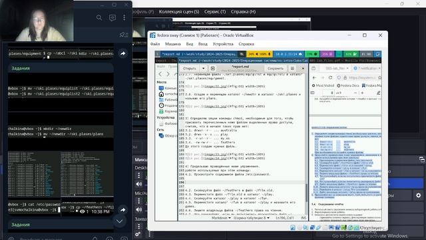Image resolution: width=426 pixels, height=240 pixels.
Task: Open the VirtualBox Файл menu
Action: (155, 44)
